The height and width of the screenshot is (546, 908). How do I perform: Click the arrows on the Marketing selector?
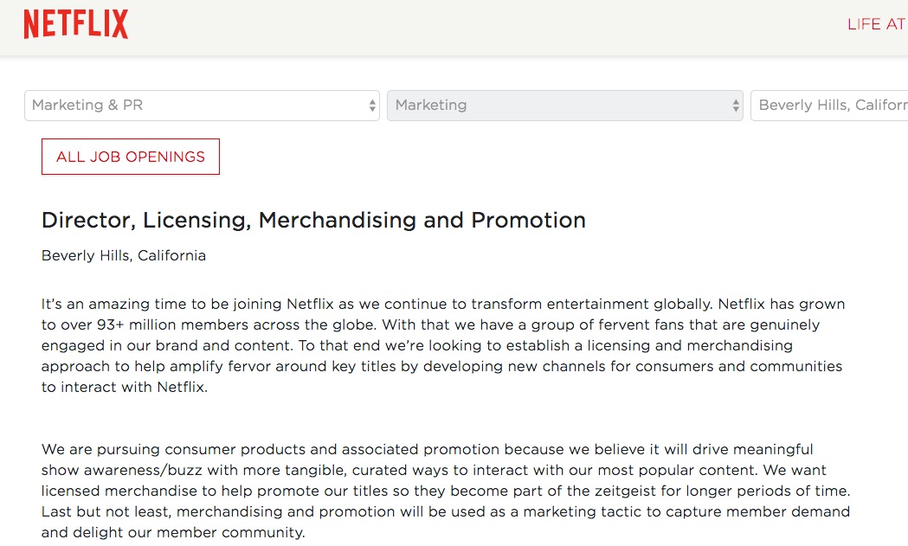coord(736,106)
